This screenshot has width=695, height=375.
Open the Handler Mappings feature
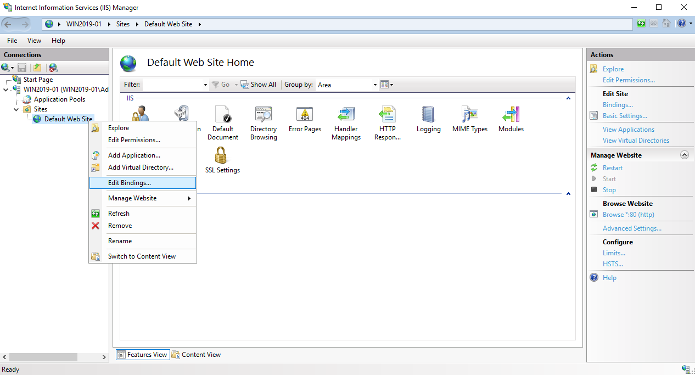pos(346,114)
